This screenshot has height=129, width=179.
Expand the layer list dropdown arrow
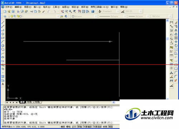(x=58, y=16)
